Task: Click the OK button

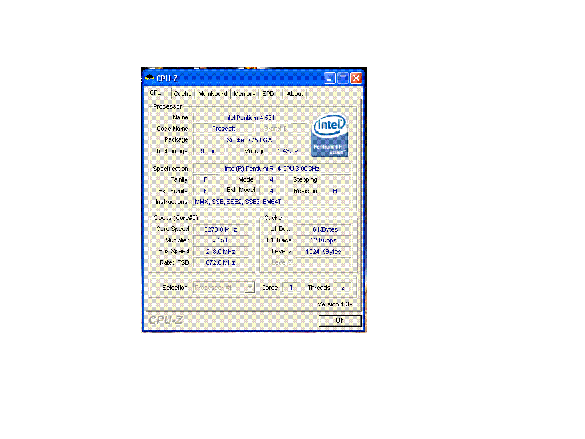Action: (340, 321)
